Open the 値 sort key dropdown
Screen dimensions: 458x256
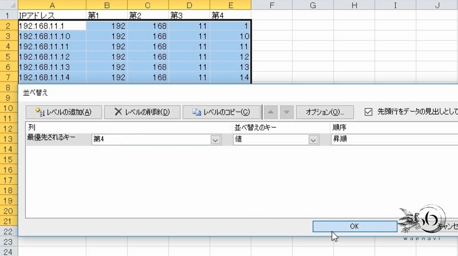[314, 139]
